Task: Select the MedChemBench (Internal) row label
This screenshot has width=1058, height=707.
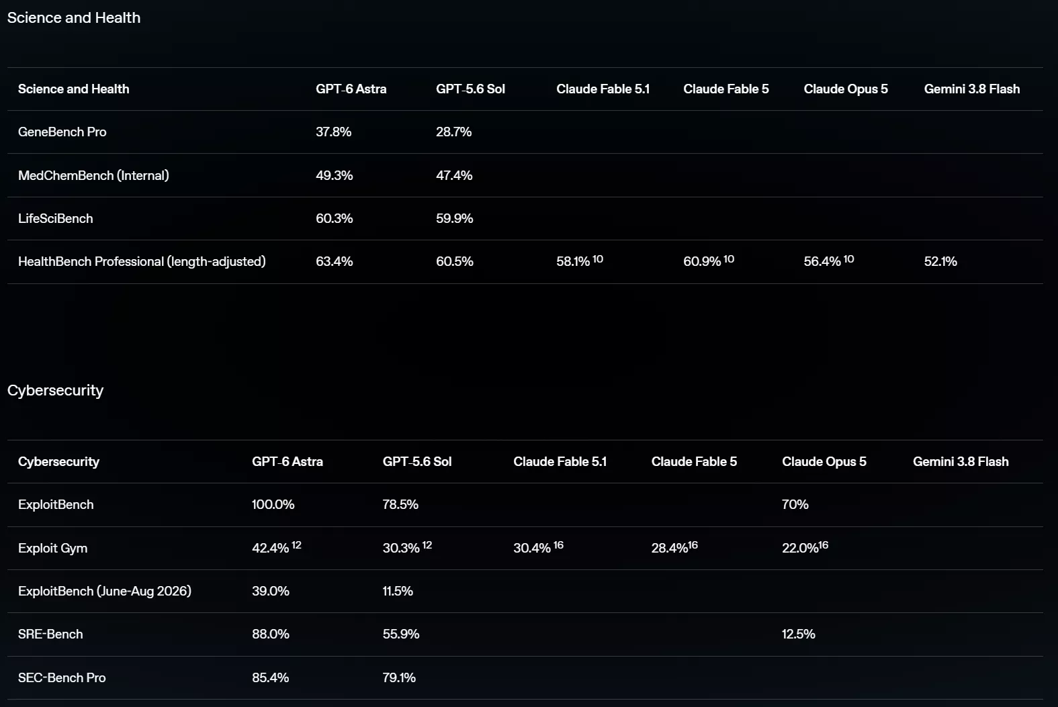Action: (93, 176)
